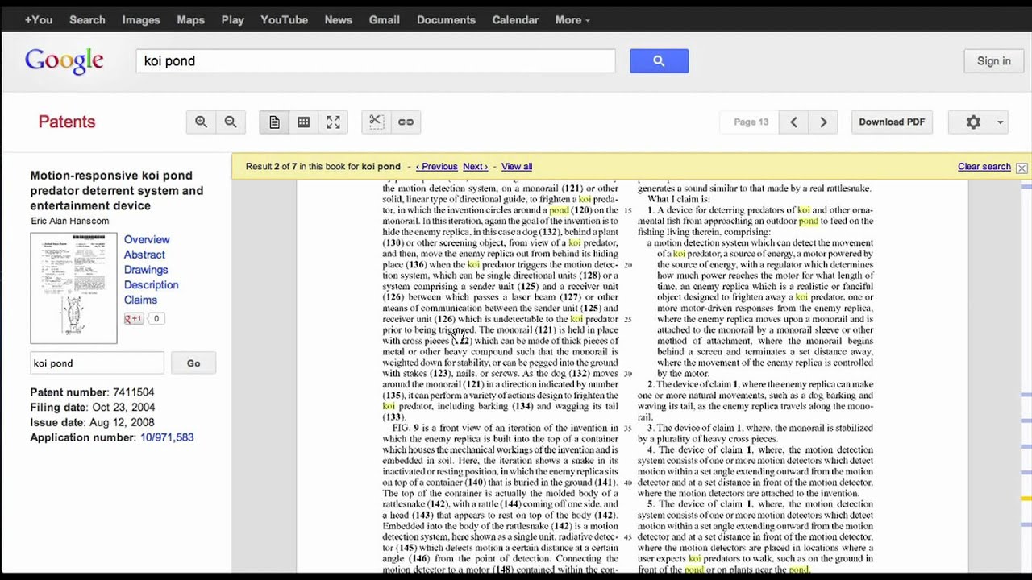Open the Drawings section link
The image size is (1032, 580).
pyautogui.click(x=146, y=270)
